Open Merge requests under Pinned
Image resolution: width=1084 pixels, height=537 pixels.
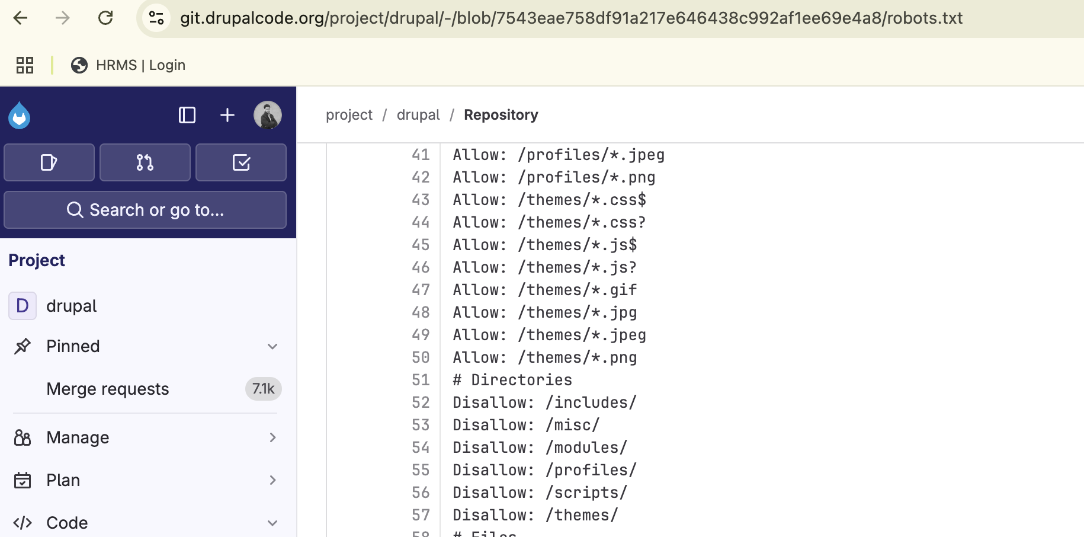point(107,389)
